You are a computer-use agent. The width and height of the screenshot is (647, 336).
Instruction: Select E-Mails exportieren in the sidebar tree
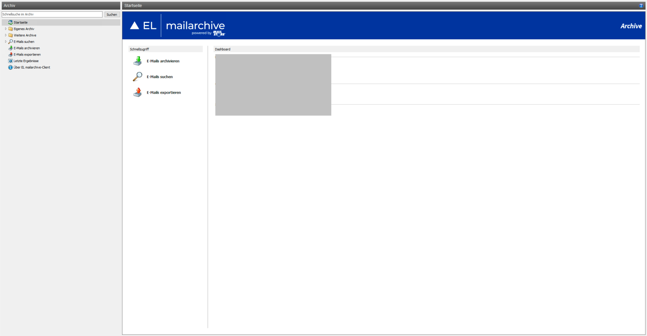[x=27, y=55]
